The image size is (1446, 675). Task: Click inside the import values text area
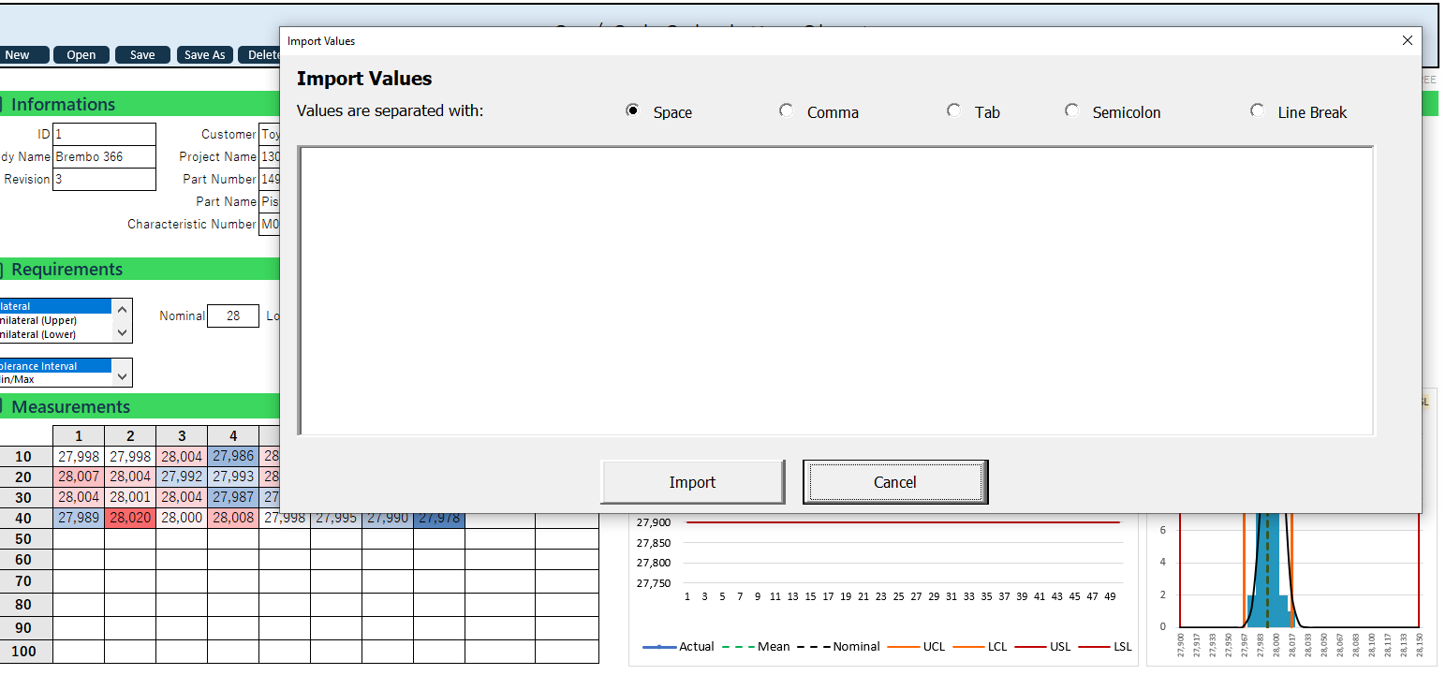835,290
